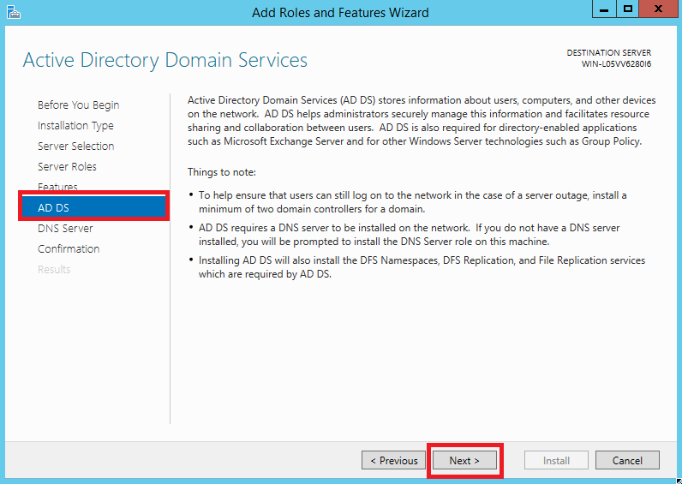Click Next to continue the wizard
This screenshot has width=682, height=484.
click(464, 461)
